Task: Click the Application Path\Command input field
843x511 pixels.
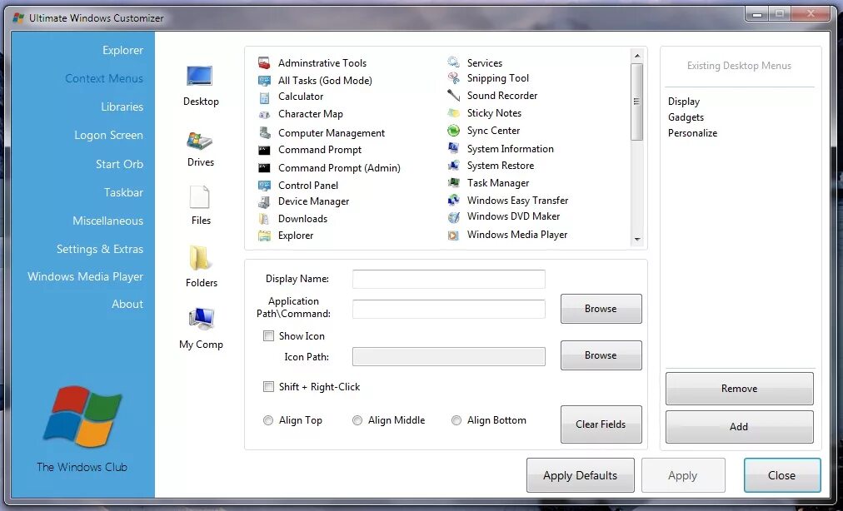Action: pyautogui.click(x=449, y=309)
